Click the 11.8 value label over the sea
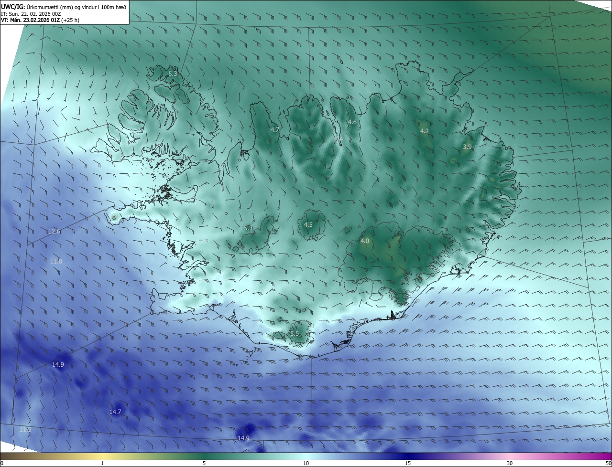612x467 pixels. 56,261
